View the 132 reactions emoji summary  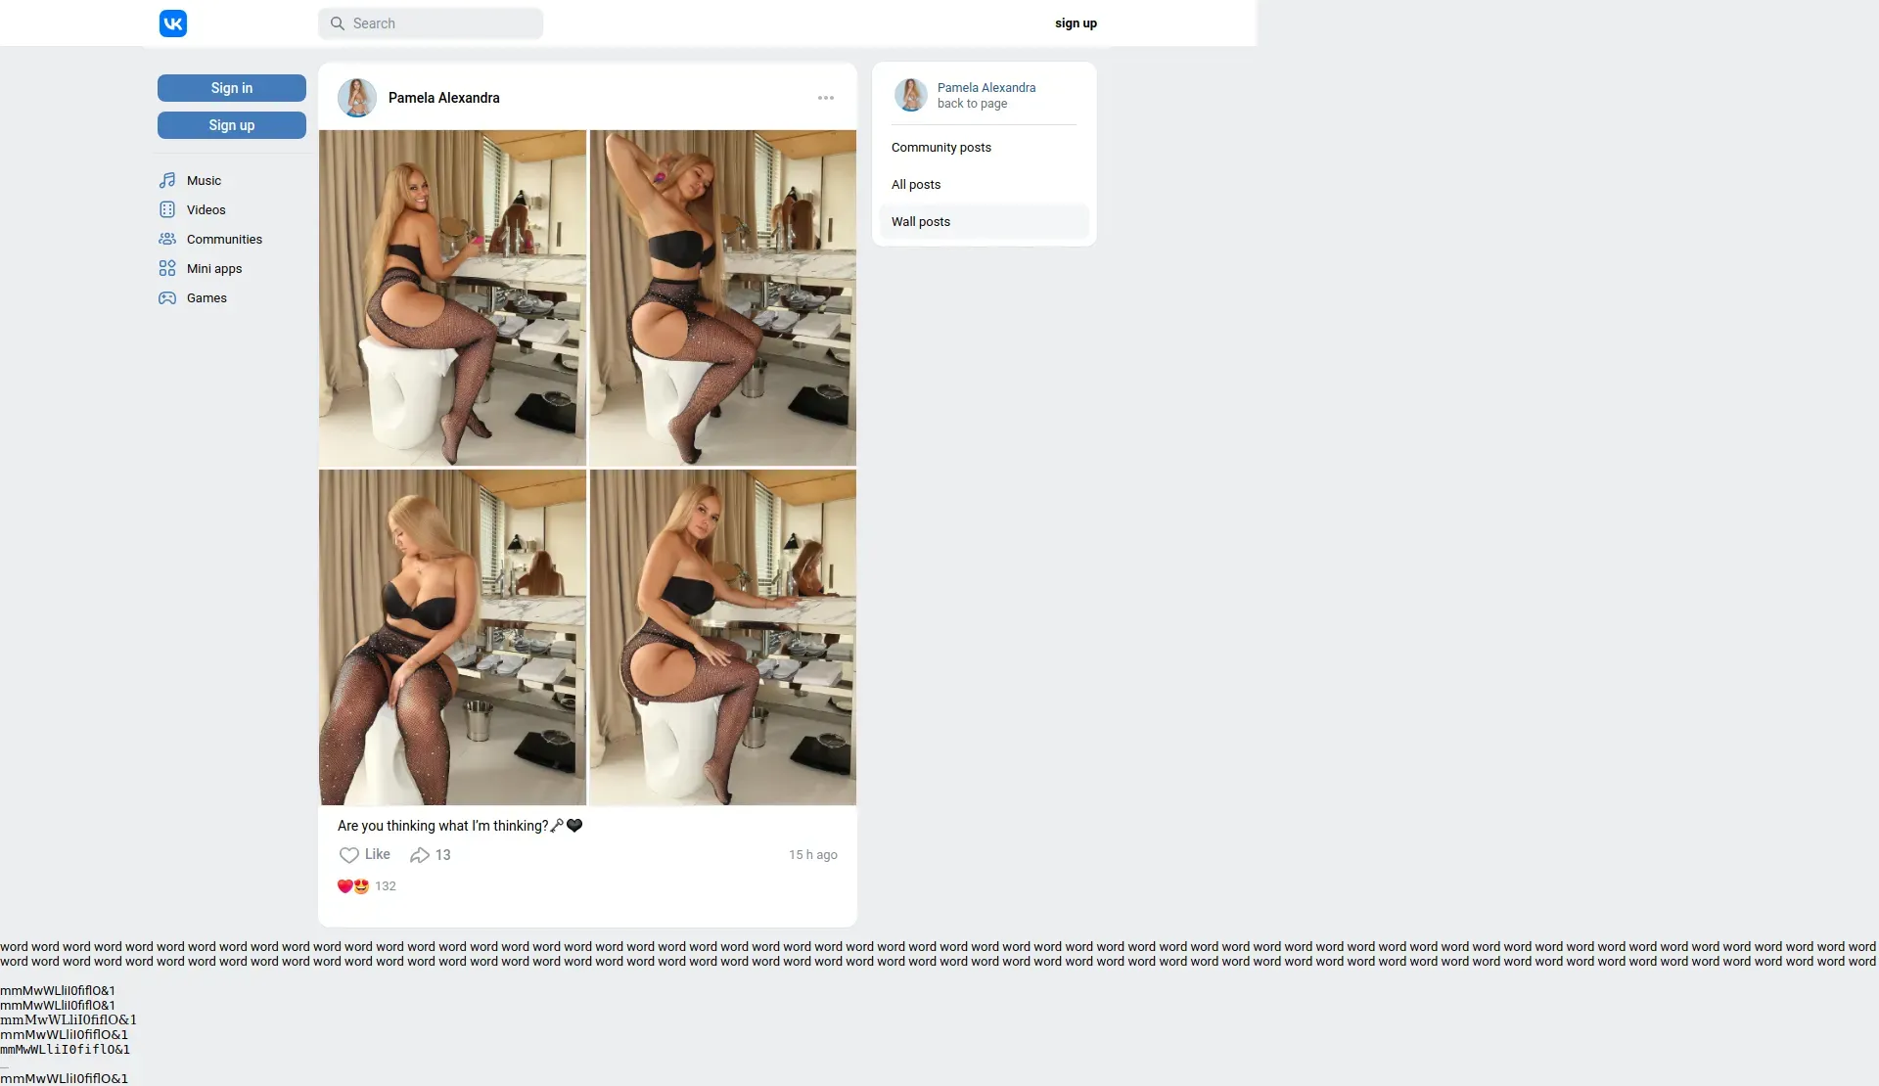coord(353,886)
